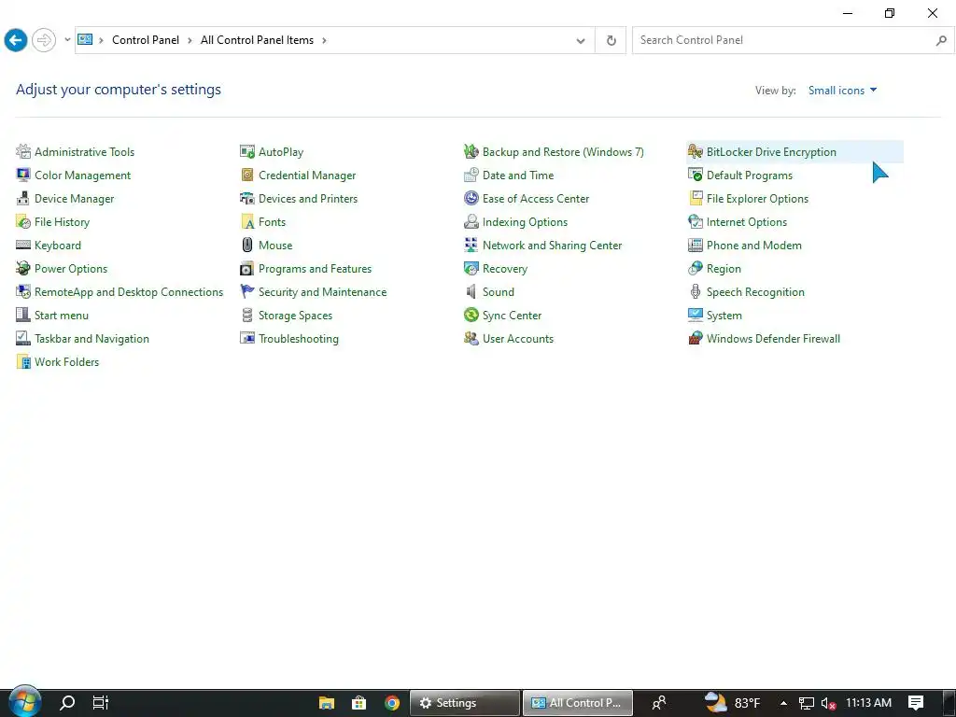Open the RemoteApp and Desktop Connections link
Image resolution: width=956 pixels, height=717 pixels.
click(129, 292)
